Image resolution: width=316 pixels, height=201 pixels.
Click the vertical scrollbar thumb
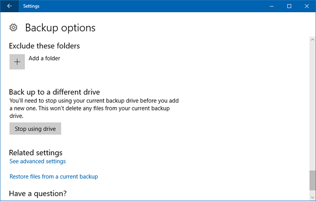click(x=311, y=179)
